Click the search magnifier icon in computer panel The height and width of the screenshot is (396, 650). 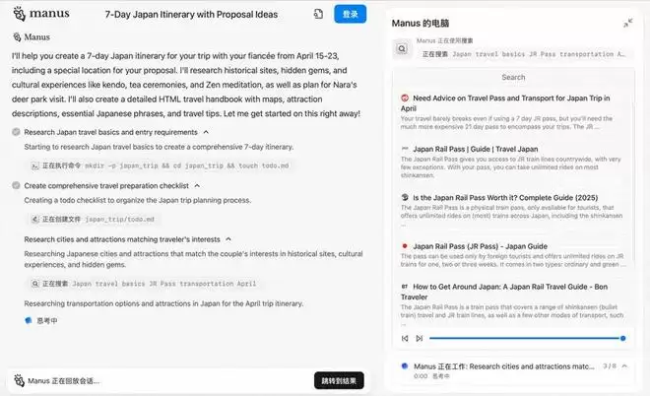pyautogui.click(x=402, y=47)
